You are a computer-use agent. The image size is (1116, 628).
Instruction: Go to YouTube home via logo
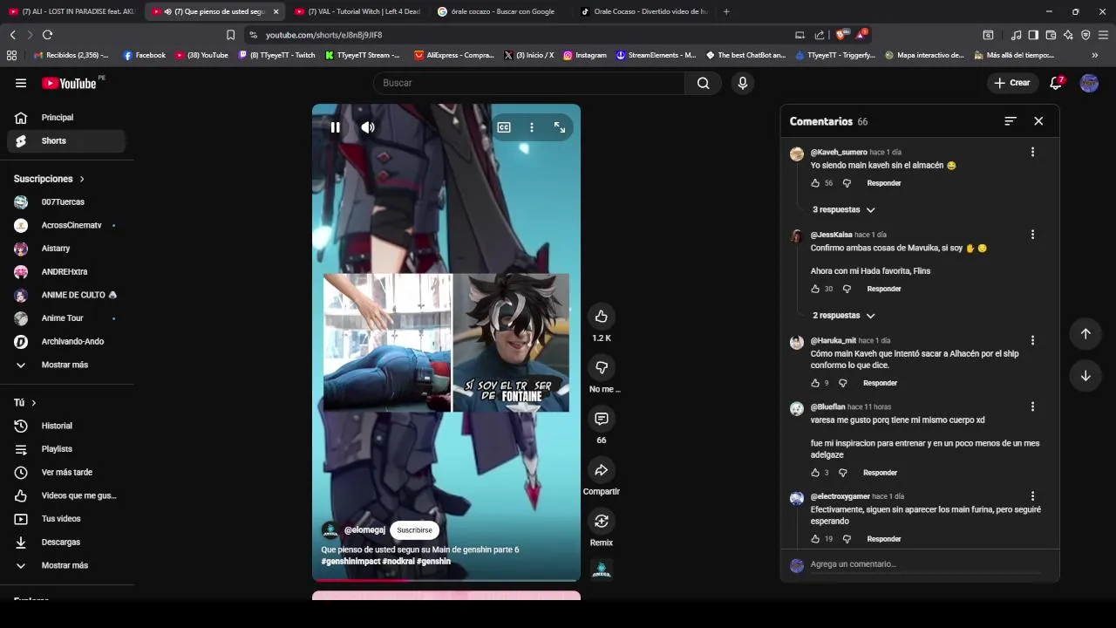click(x=70, y=83)
